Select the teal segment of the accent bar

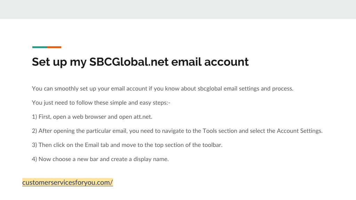coord(40,47)
